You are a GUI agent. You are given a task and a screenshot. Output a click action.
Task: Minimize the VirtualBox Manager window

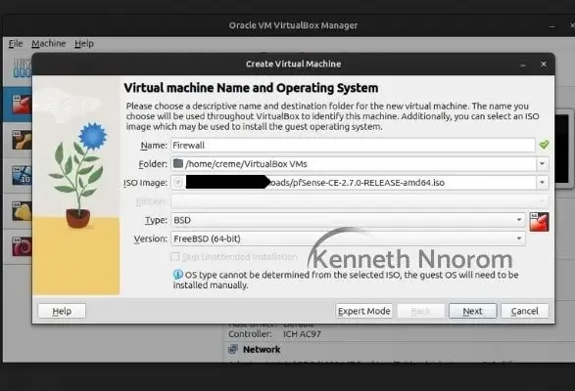[x=551, y=26]
